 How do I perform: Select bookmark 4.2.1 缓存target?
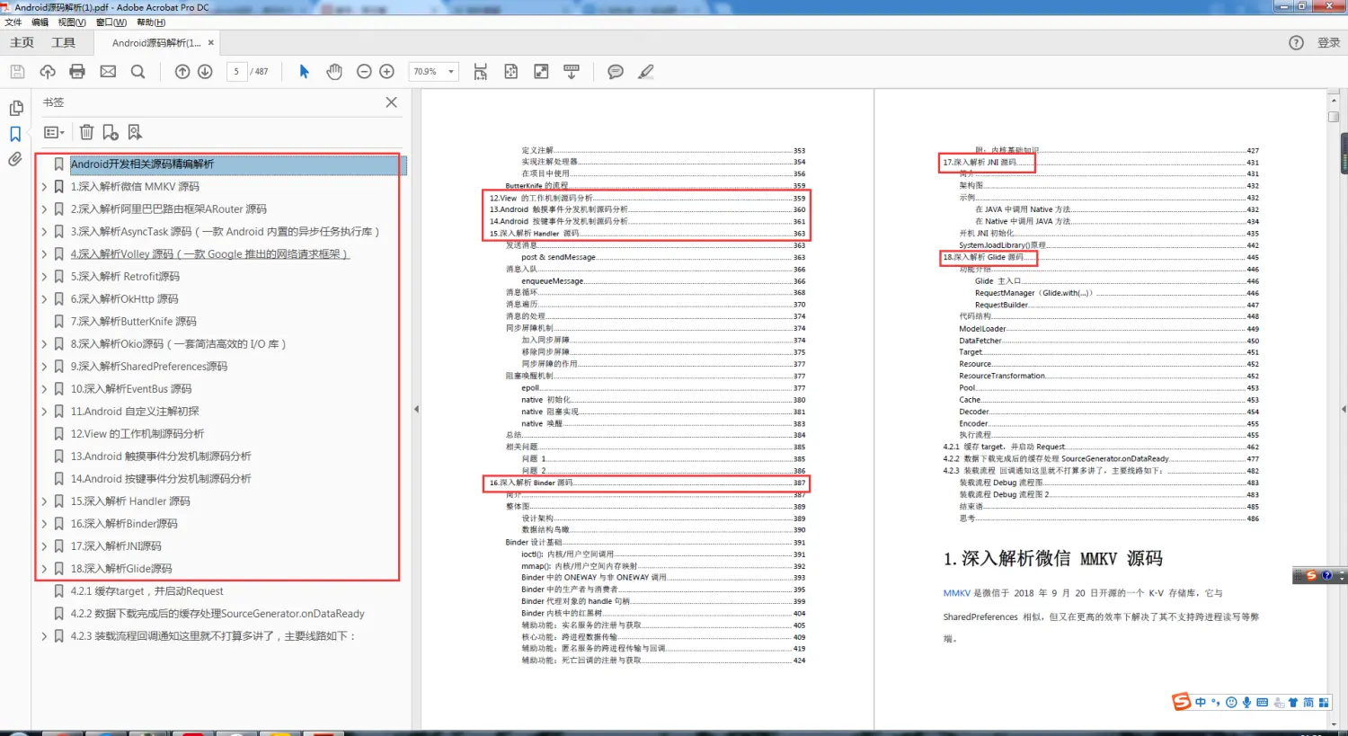146,591
